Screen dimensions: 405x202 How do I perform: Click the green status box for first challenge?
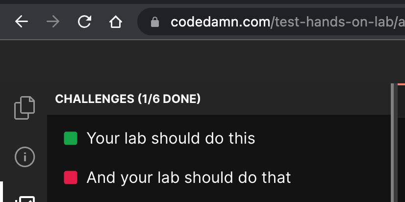coord(71,138)
